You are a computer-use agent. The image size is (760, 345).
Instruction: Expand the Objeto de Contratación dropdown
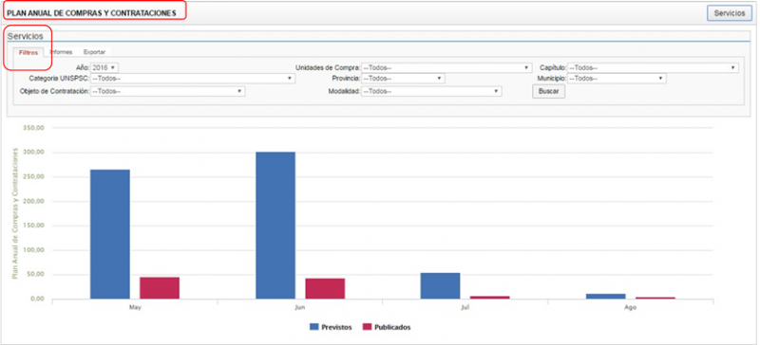(167, 91)
